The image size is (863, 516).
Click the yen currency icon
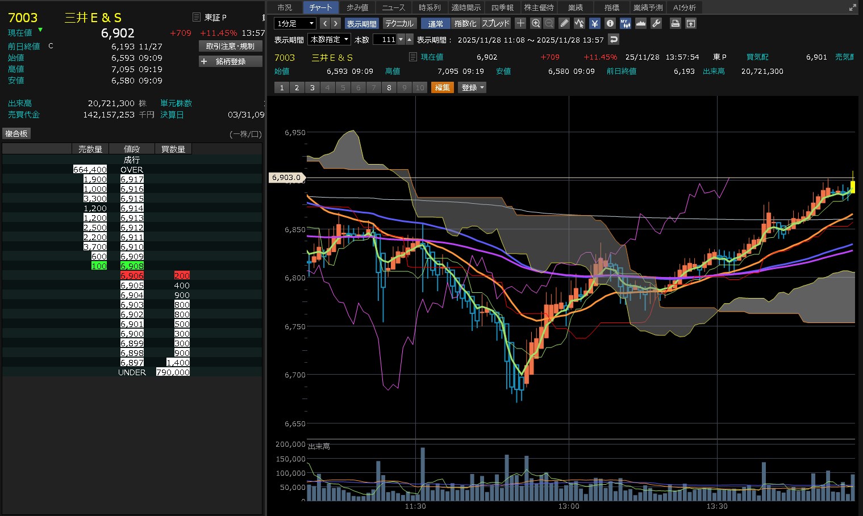pos(595,23)
